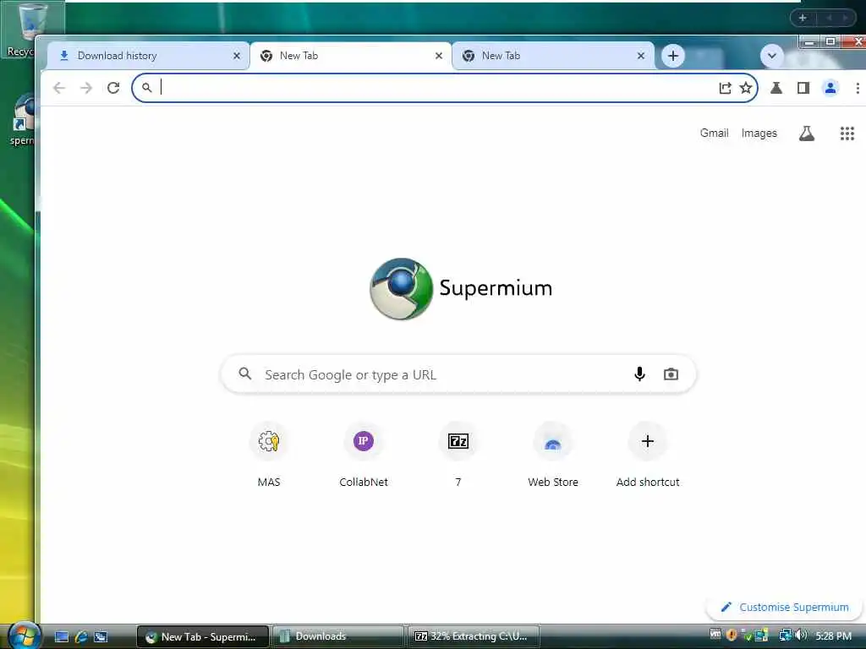Click Customise Supermium button
Viewport: 866px width, 649px height.
(x=785, y=607)
